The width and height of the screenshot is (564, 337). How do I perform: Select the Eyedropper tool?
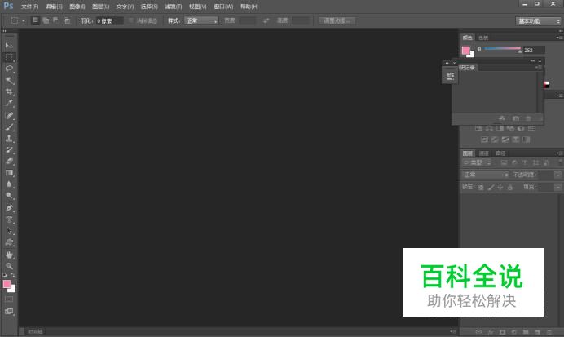(x=9, y=103)
